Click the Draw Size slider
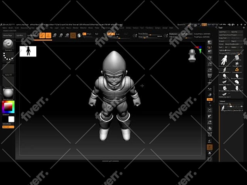The image size is (247, 185). 150,37
